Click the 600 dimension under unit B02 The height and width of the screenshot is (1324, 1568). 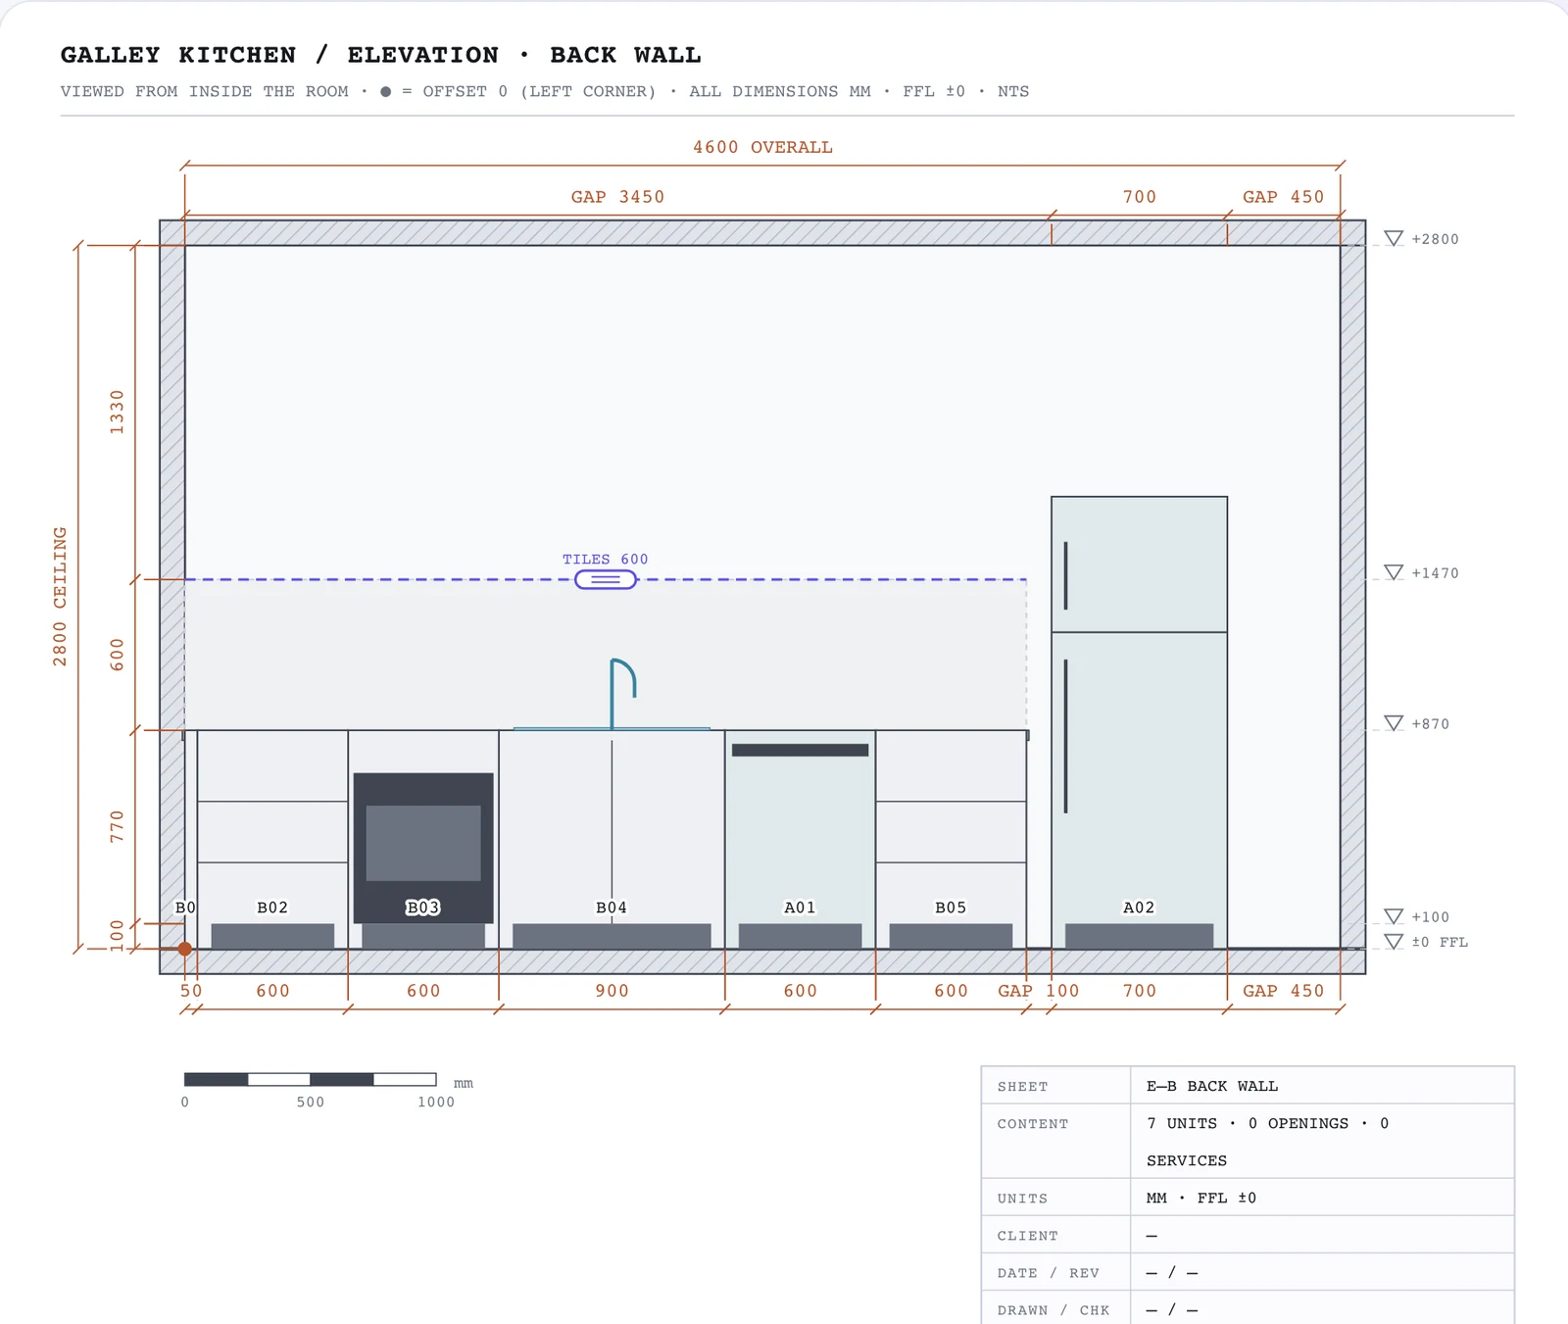coord(272,991)
